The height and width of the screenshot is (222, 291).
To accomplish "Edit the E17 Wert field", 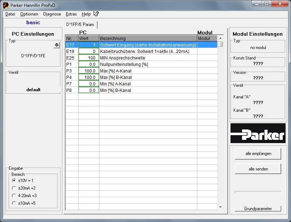I will click(89, 45).
